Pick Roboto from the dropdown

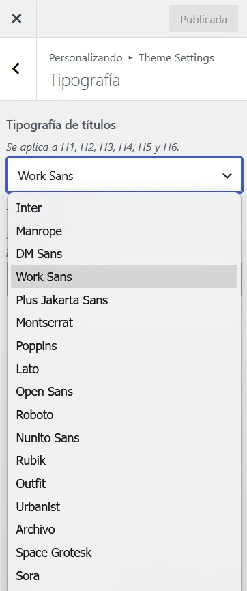(x=124, y=415)
